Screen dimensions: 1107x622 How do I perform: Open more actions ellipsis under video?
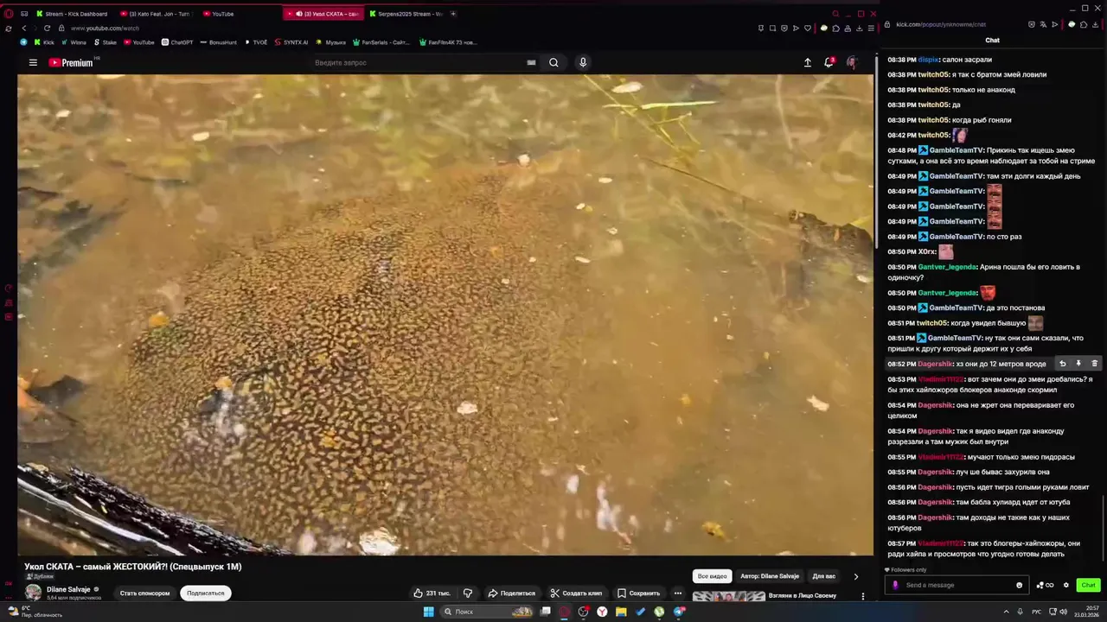pyautogui.click(x=678, y=593)
